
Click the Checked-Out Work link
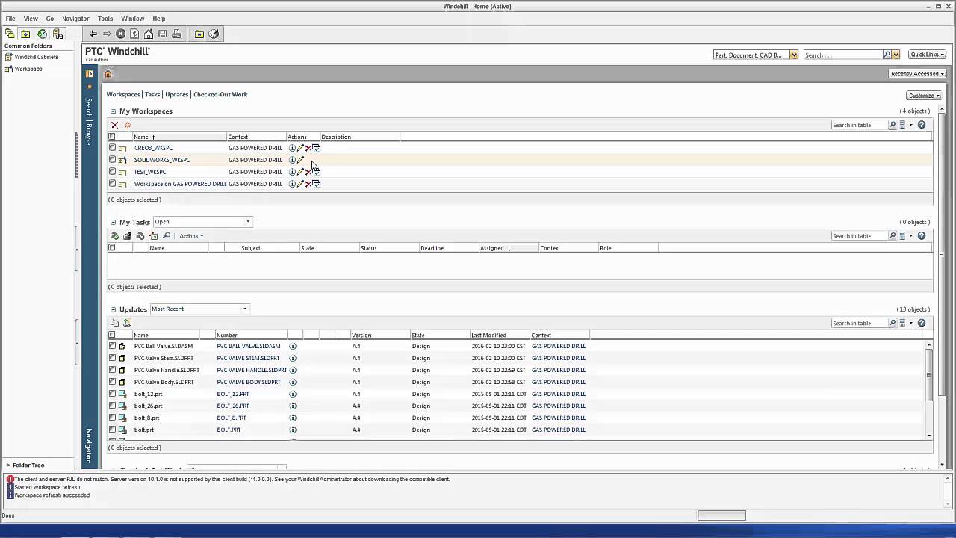[x=220, y=94]
